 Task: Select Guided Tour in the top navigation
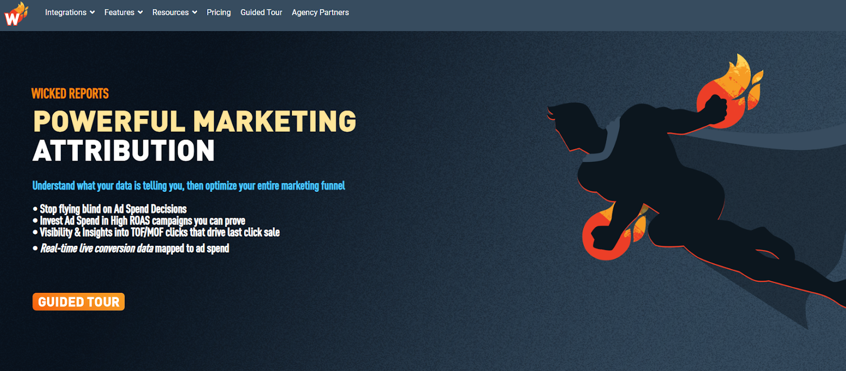coord(261,12)
